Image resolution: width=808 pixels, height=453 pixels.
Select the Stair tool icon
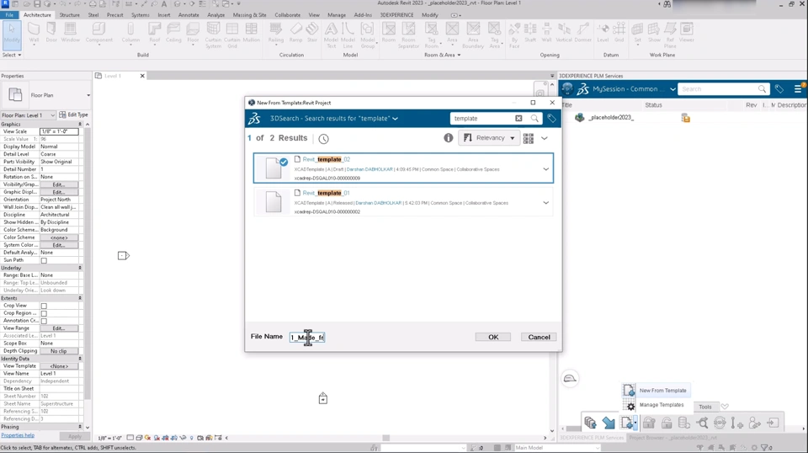(312, 33)
